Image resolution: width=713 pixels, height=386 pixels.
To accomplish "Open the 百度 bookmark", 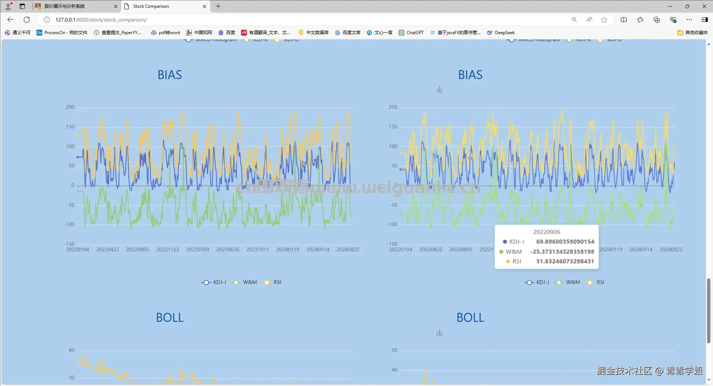I will [227, 33].
